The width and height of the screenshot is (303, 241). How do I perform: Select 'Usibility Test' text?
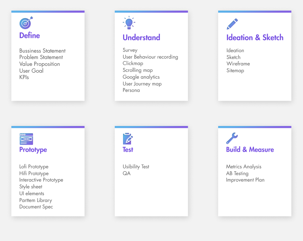pyautogui.click(x=136, y=167)
